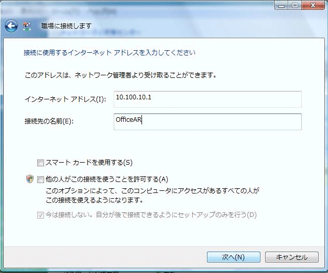
Task: Focus the インターネット アドレス input field
Action: click(207, 99)
